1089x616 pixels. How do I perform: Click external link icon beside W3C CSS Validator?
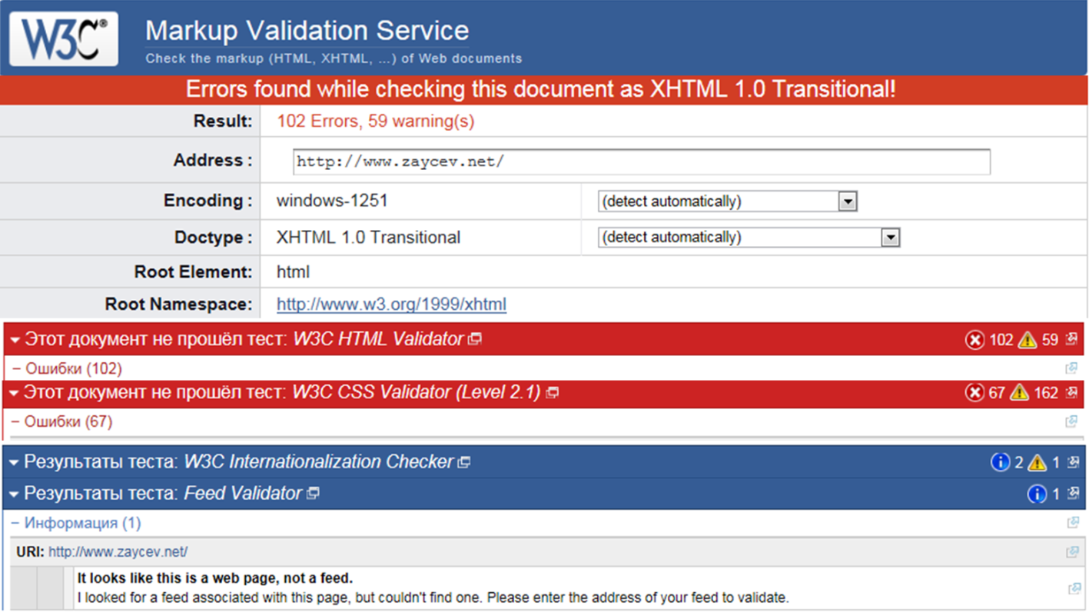pos(552,393)
